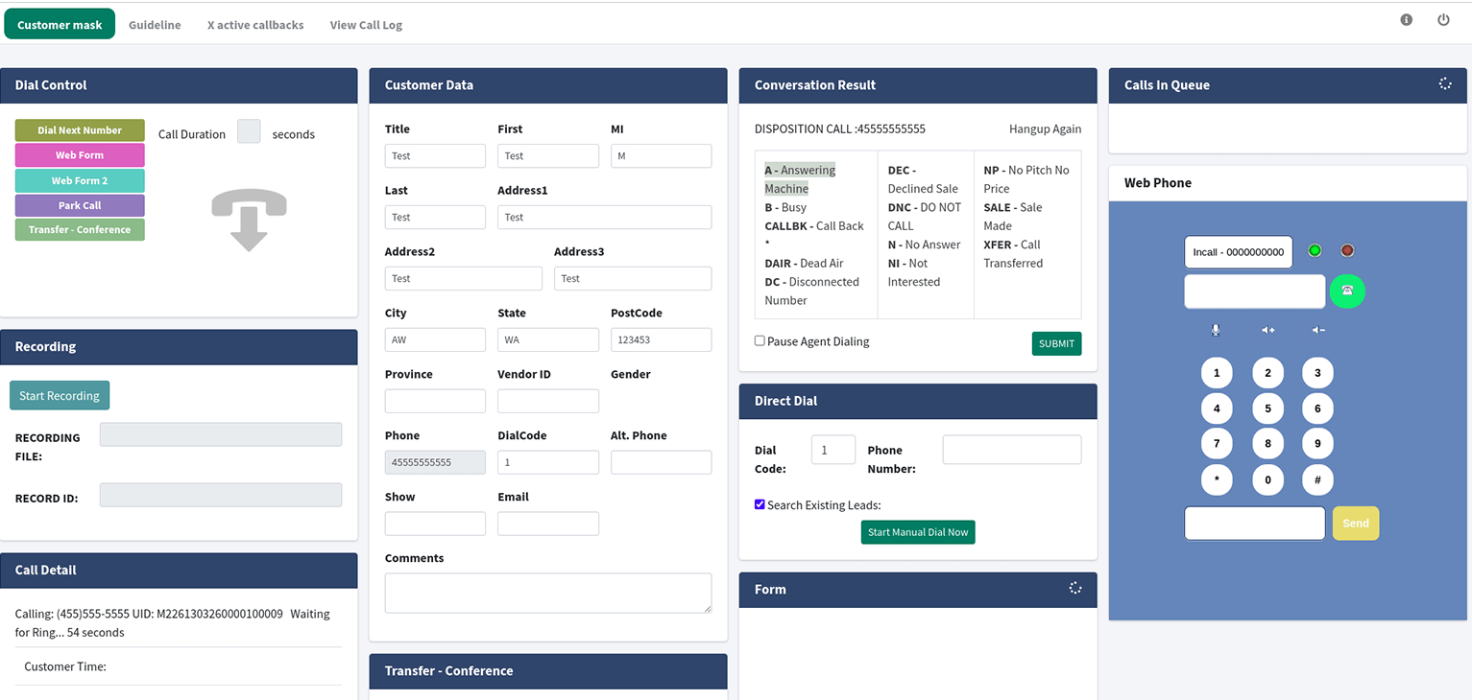This screenshot has width=1472, height=700.
Task: Select NP - No Pitch No Price disposition
Action: (1026, 179)
